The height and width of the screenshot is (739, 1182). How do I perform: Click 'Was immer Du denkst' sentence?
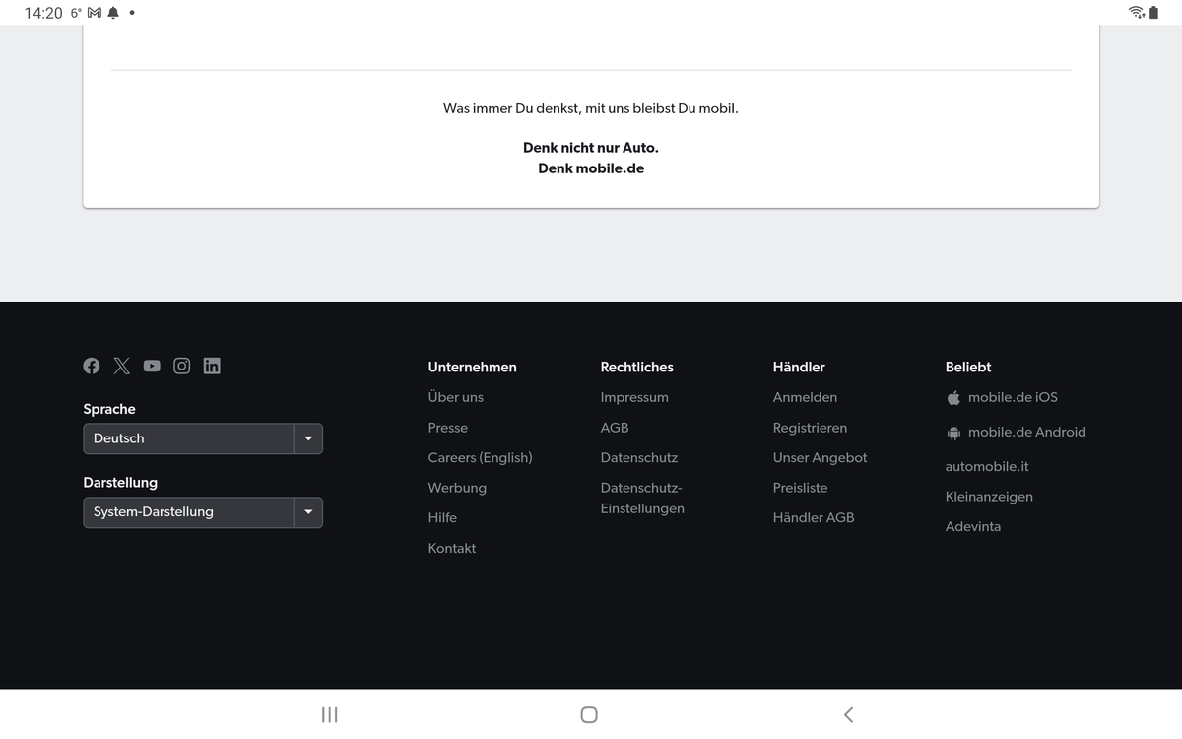coord(591,108)
